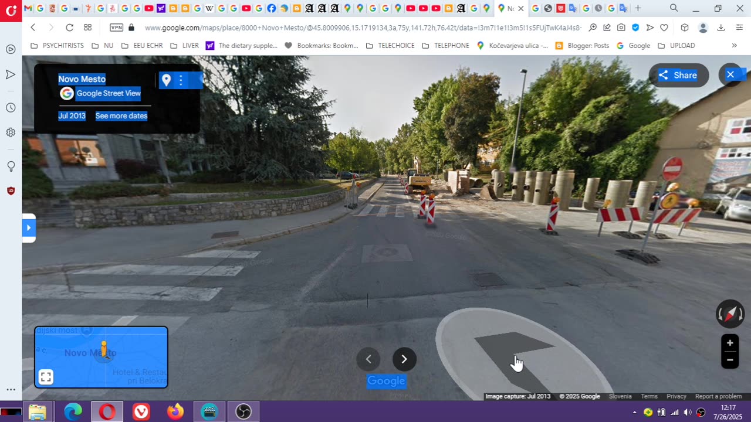Open the NU bookmarks folder

click(x=103, y=45)
